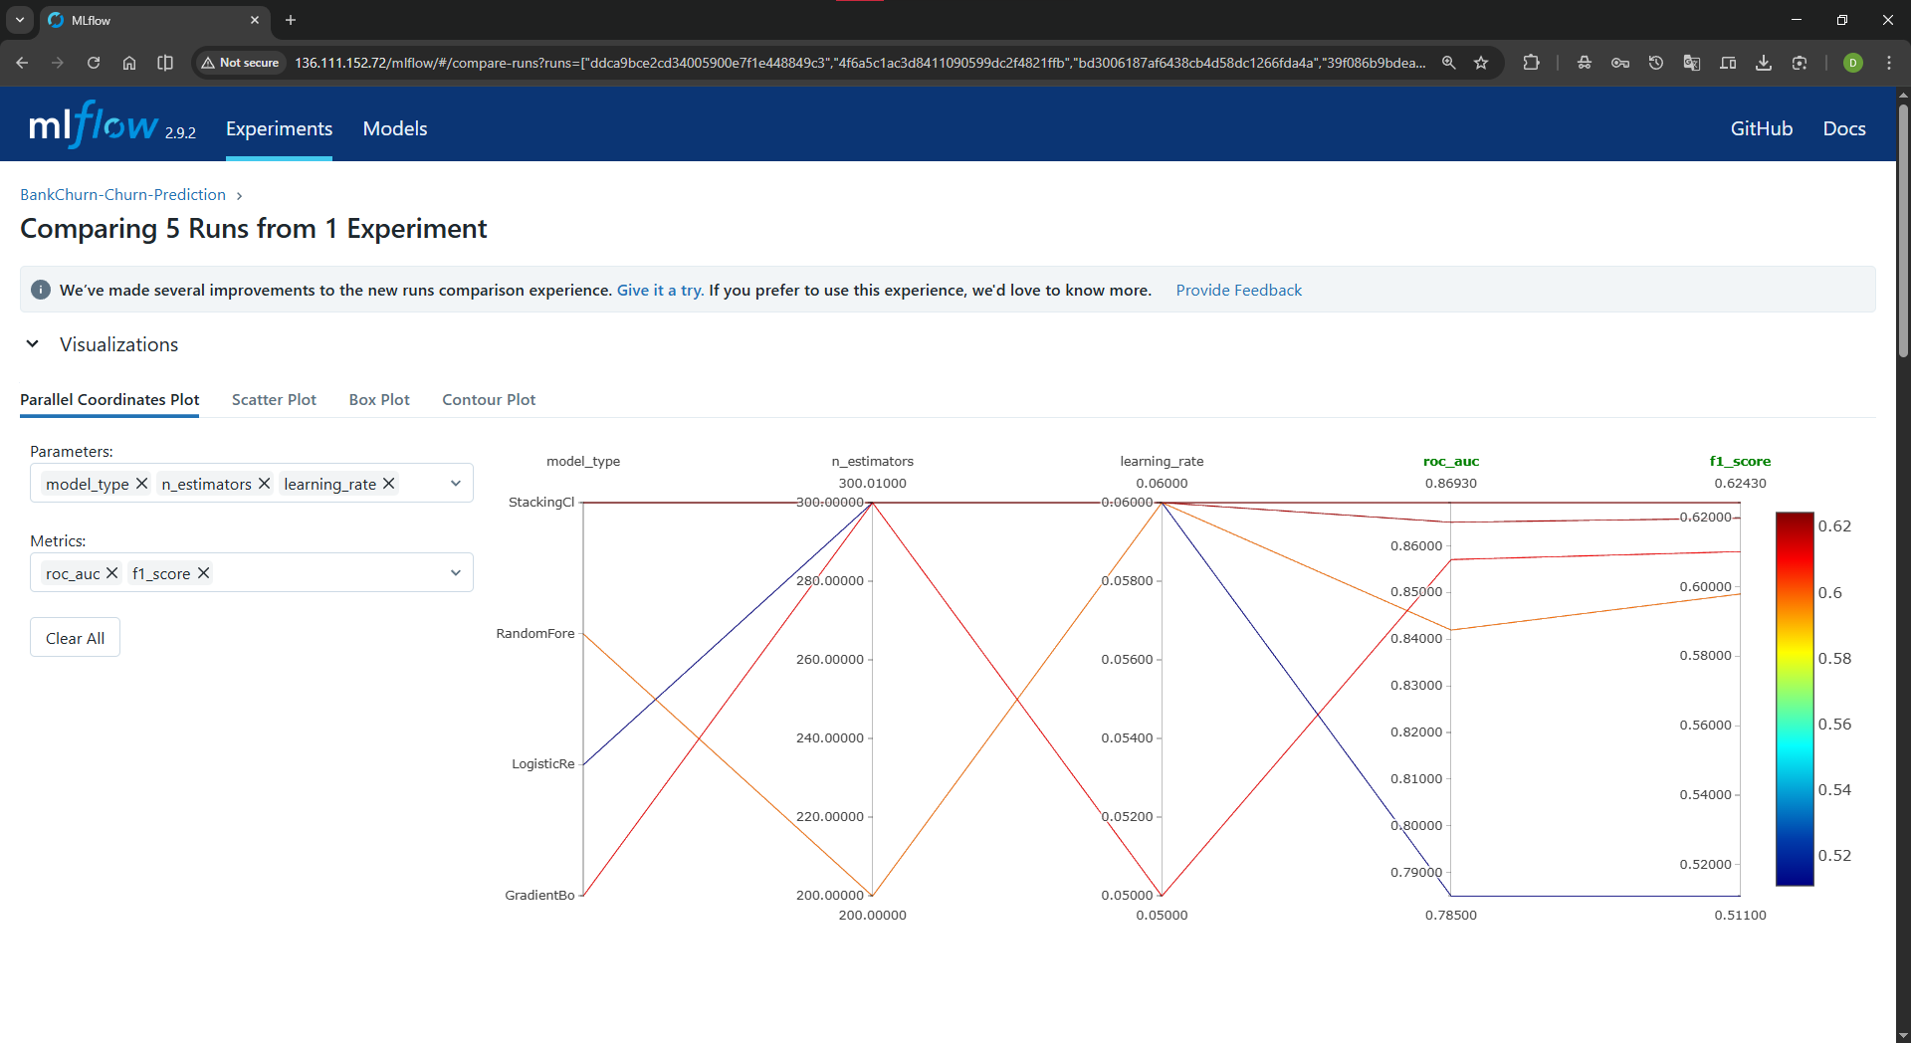This screenshot has width=1911, height=1043.
Task: Remove the f1_score metric tag
Action: coord(203,573)
